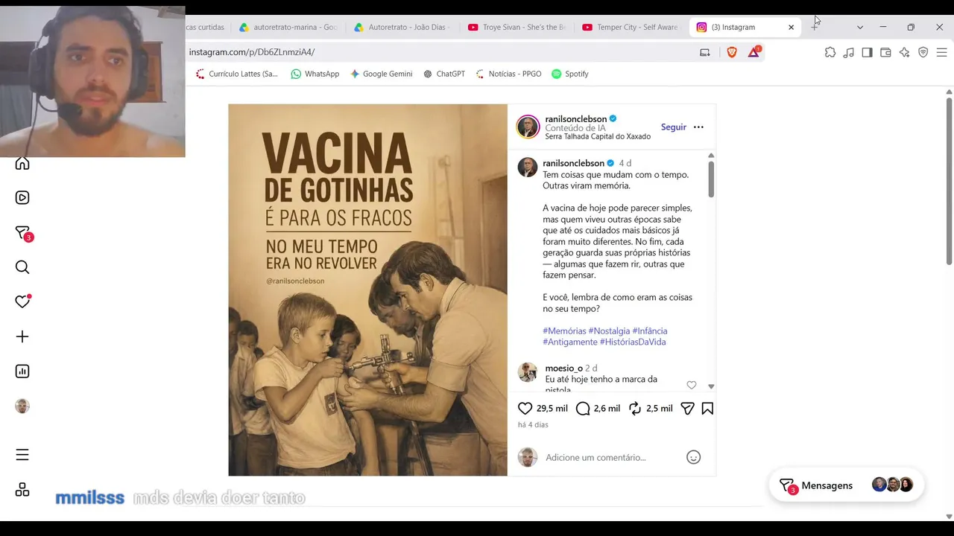954x536 pixels.
Task: Toggle the Brave Shields lion icon
Action: point(732,52)
